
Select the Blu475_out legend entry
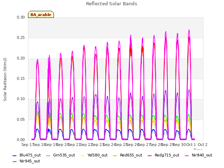[27, 155]
